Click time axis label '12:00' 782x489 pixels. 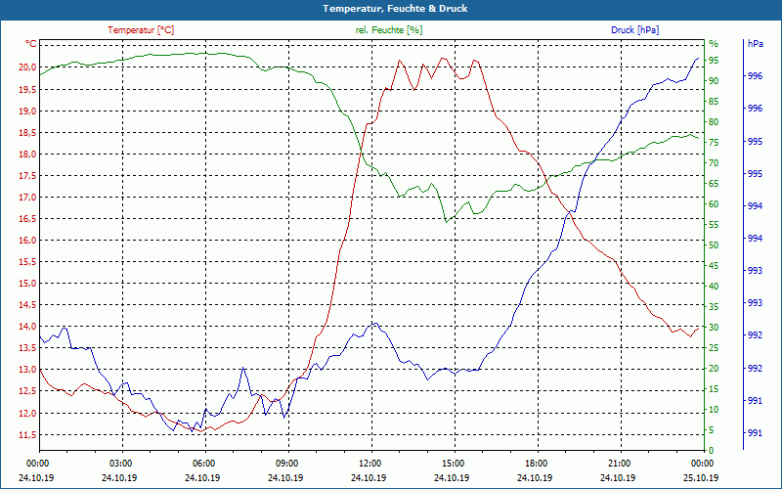[x=369, y=463]
